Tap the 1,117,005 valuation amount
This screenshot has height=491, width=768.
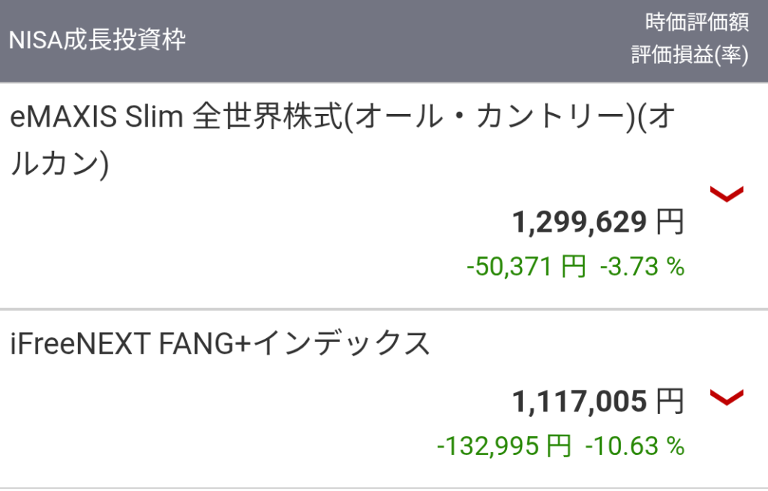pos(579,402)
